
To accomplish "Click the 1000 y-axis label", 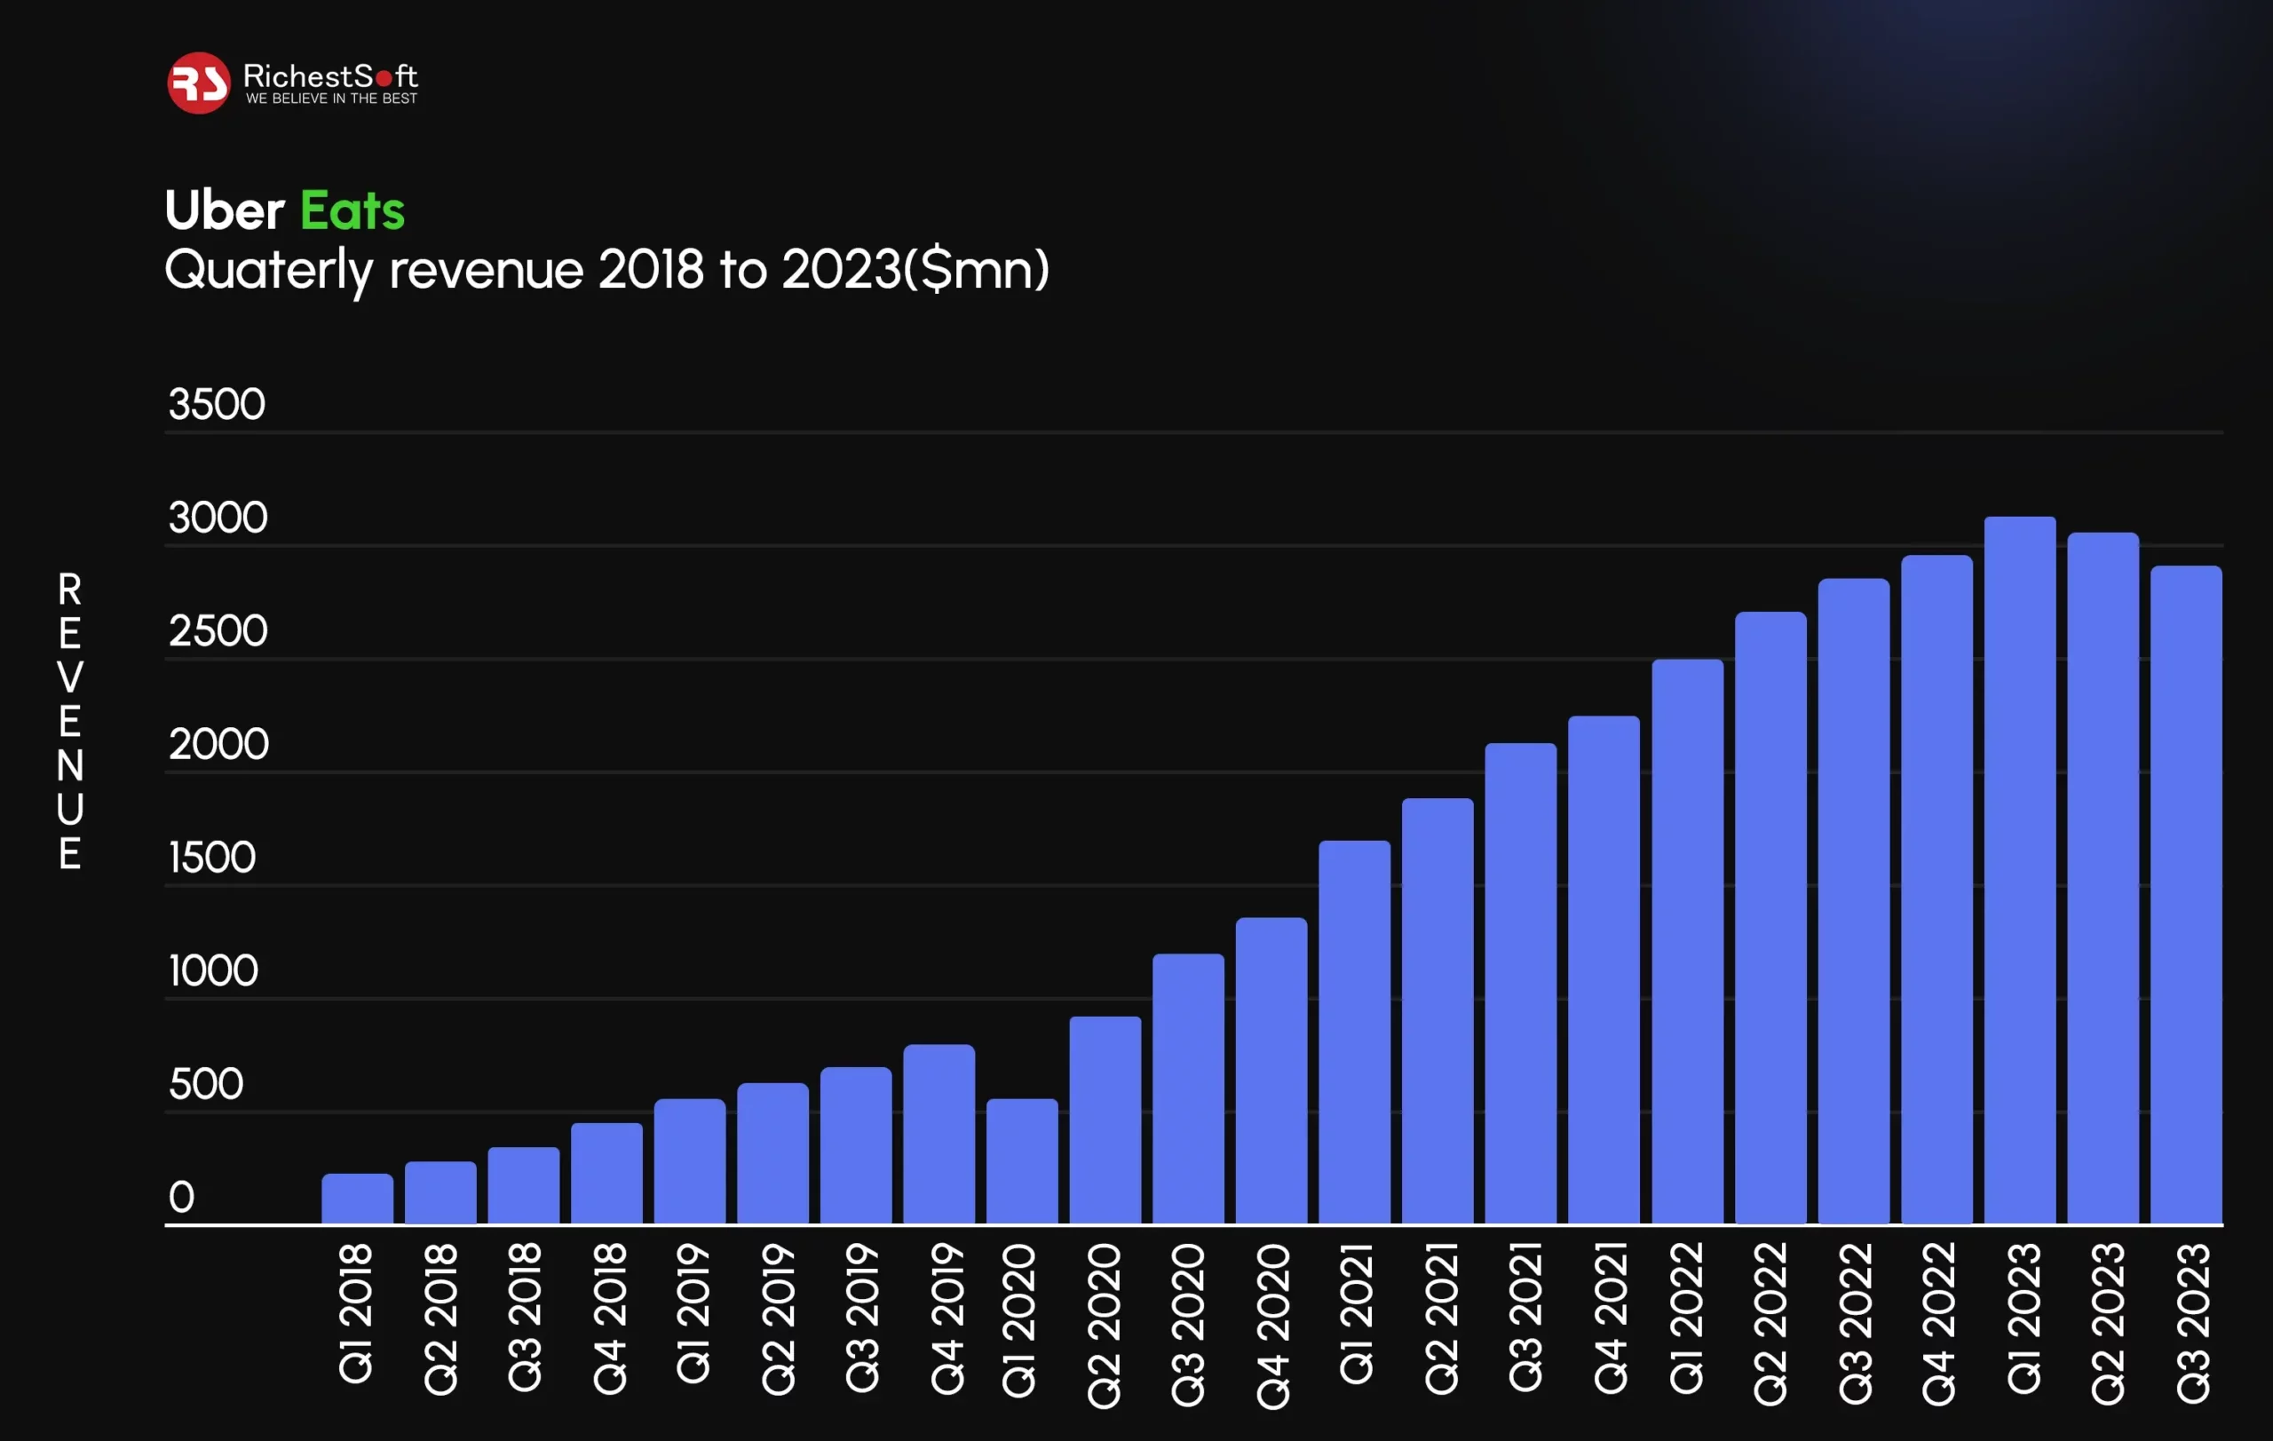I will (x=213, y=970).
